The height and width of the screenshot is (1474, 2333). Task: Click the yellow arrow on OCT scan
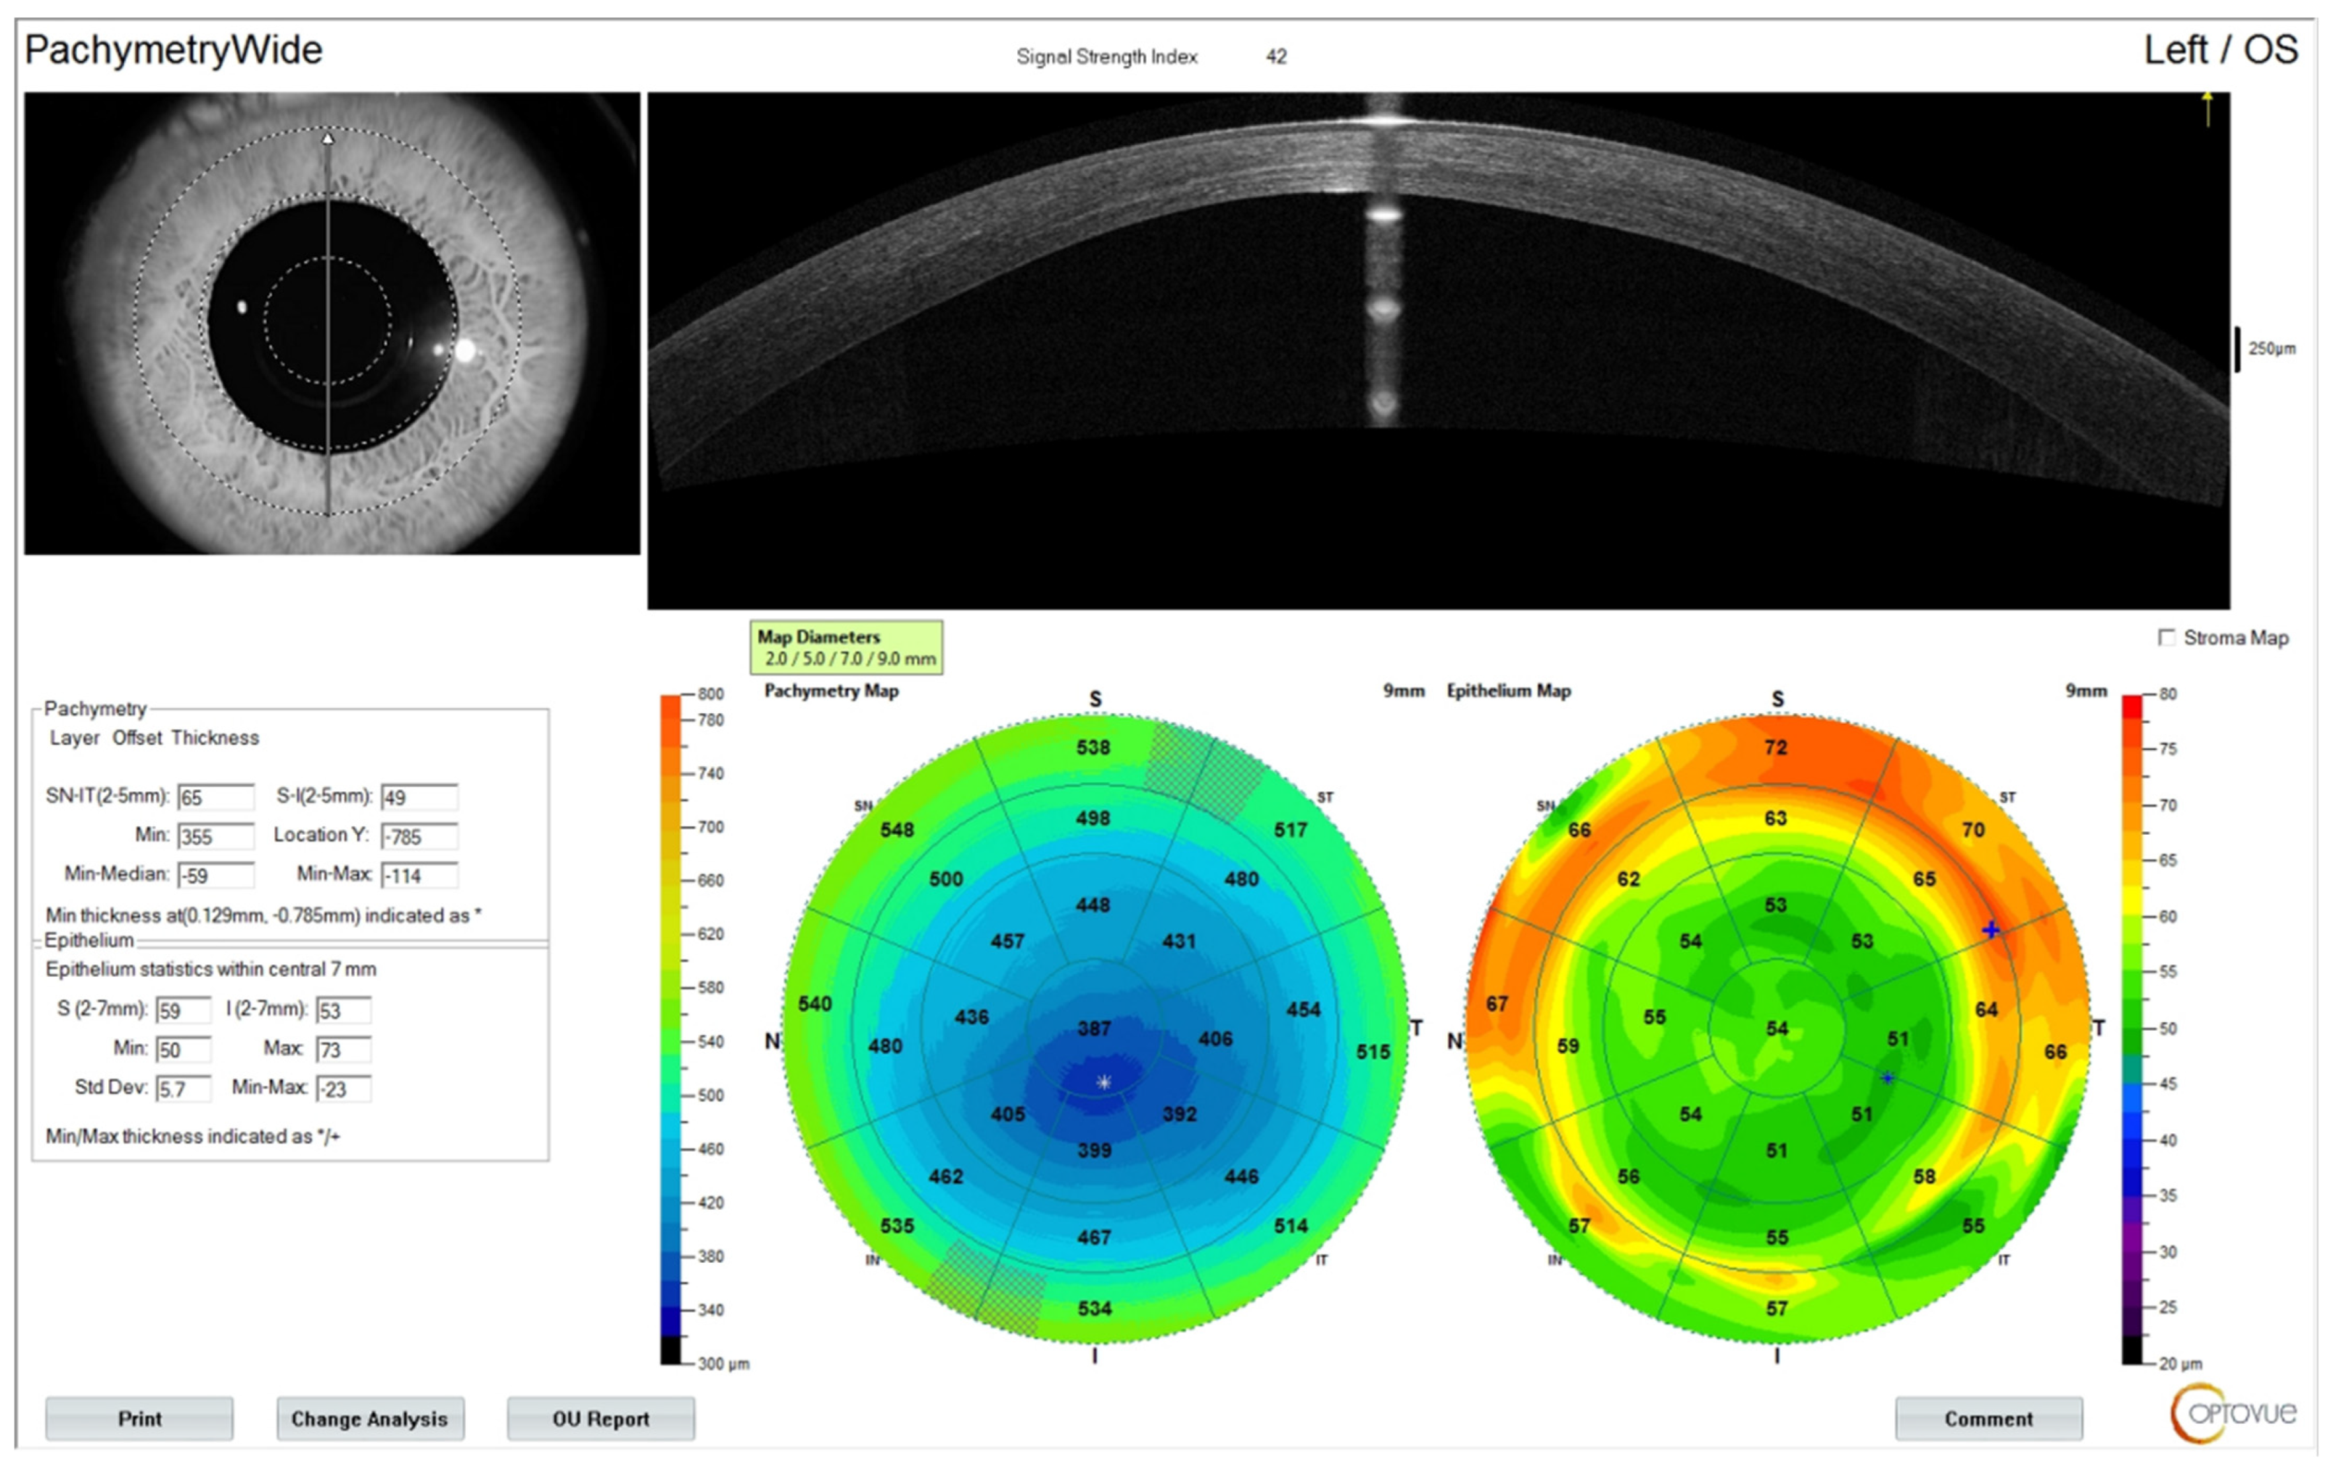click(2207, 108)
